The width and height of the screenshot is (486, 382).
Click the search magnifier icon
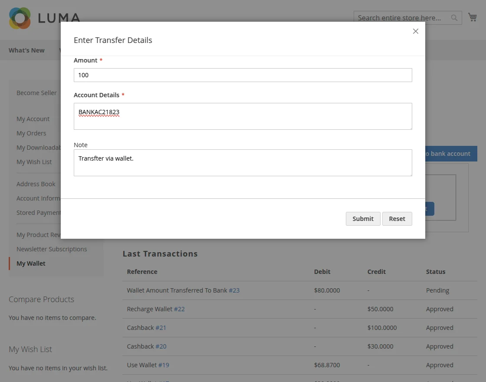[454, 18]
